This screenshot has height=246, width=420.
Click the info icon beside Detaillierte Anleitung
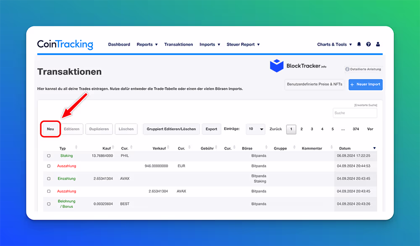(347, 69)
